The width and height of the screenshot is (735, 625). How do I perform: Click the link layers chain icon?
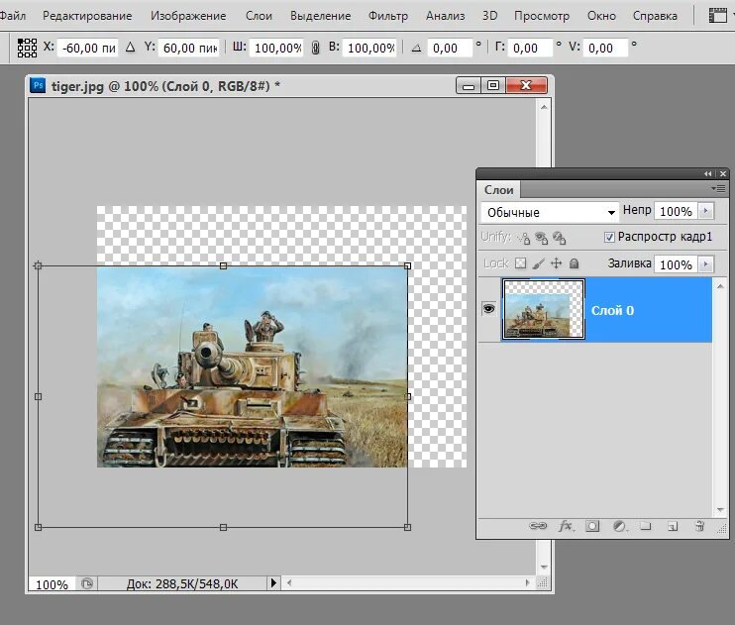tap(538, 526)
